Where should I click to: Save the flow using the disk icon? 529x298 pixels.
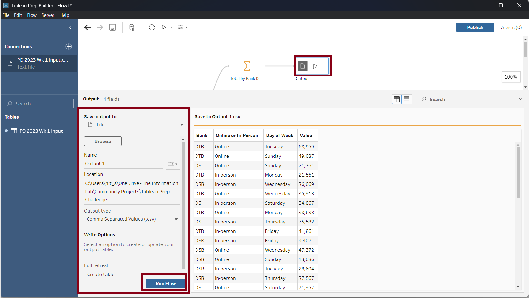[x=113, y=28]
